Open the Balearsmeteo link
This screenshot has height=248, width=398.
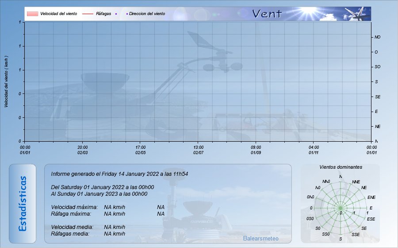pyautogui.click(x=260, y=239)
